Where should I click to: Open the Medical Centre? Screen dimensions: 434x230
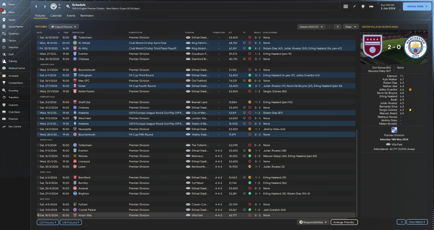click(x=16, y=68)
